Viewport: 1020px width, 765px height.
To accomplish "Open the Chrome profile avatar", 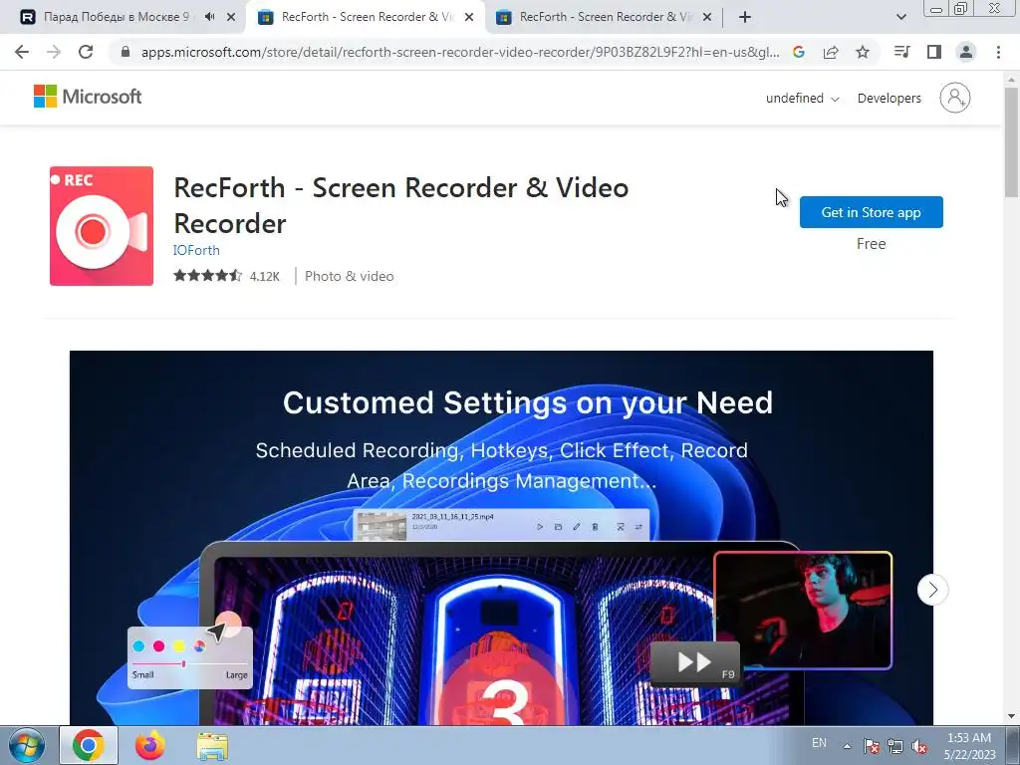I will point(966,52).
